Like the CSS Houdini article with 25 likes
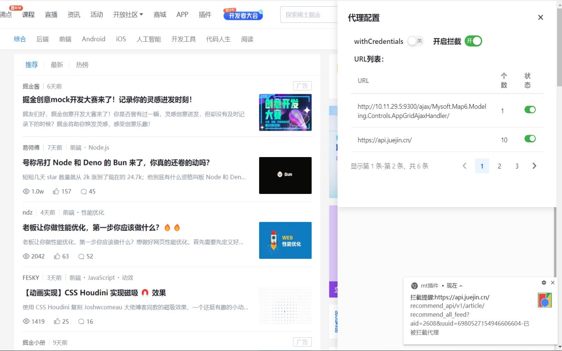562x351 pixels. point(57,321)
